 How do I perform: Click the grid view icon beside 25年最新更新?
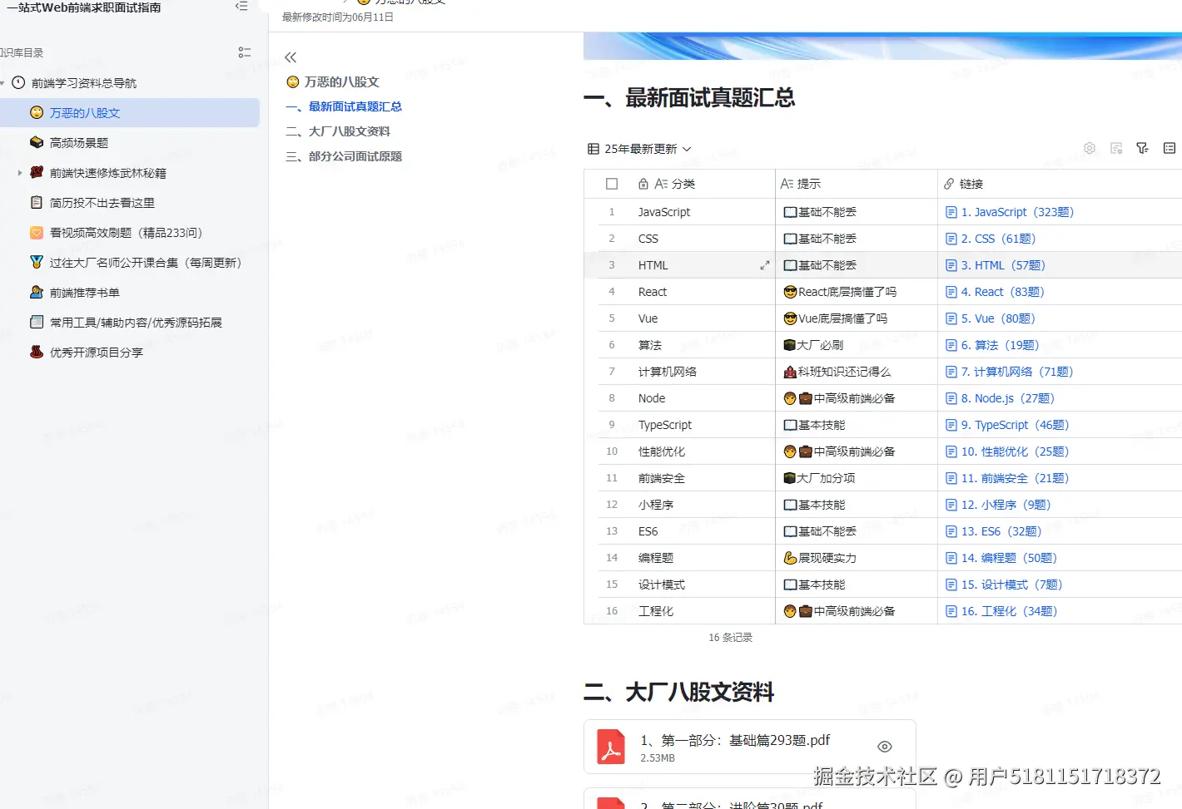pos(592,148)
